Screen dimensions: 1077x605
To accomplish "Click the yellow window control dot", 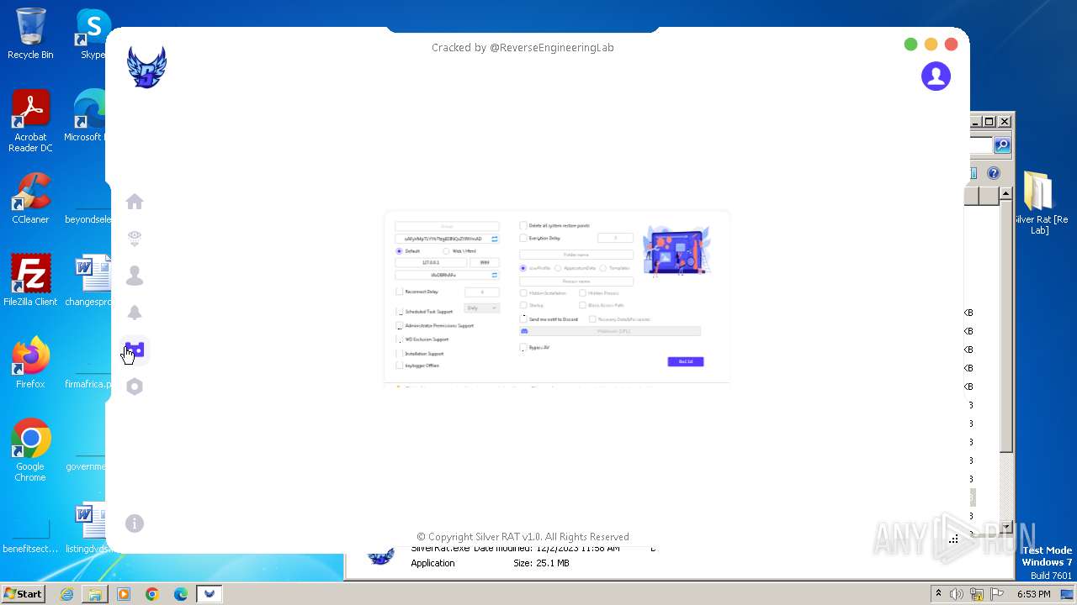I will (931, 45).
